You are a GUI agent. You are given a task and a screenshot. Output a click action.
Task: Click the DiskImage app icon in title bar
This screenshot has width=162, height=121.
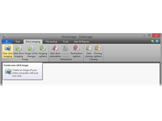tap(4, 37)
